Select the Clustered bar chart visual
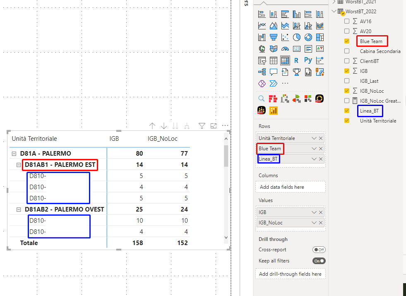 (285, 14)
